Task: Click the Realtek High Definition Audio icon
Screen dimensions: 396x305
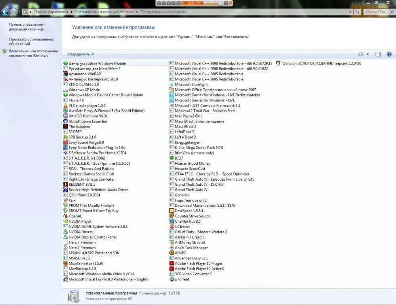Action: tap(65, 189)
